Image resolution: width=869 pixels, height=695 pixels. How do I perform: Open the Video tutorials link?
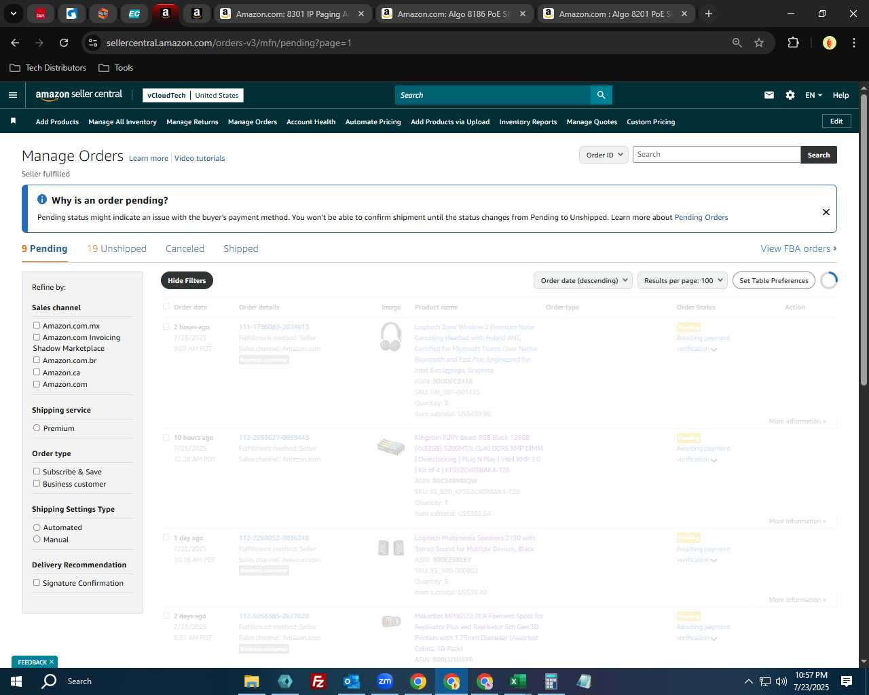(x=200, y=158)
